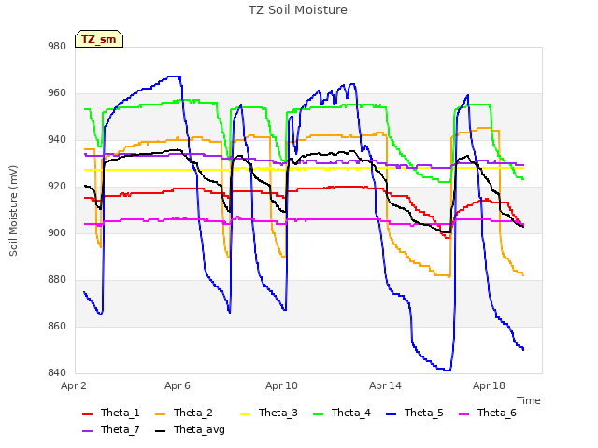Image resolution: width=598 pixels, height=448 pixels.
Task: Click the Apr 10 x-axis tick label
Action: coord(281,385)
